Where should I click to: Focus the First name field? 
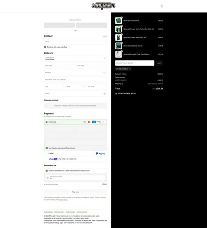coord(59,66)
